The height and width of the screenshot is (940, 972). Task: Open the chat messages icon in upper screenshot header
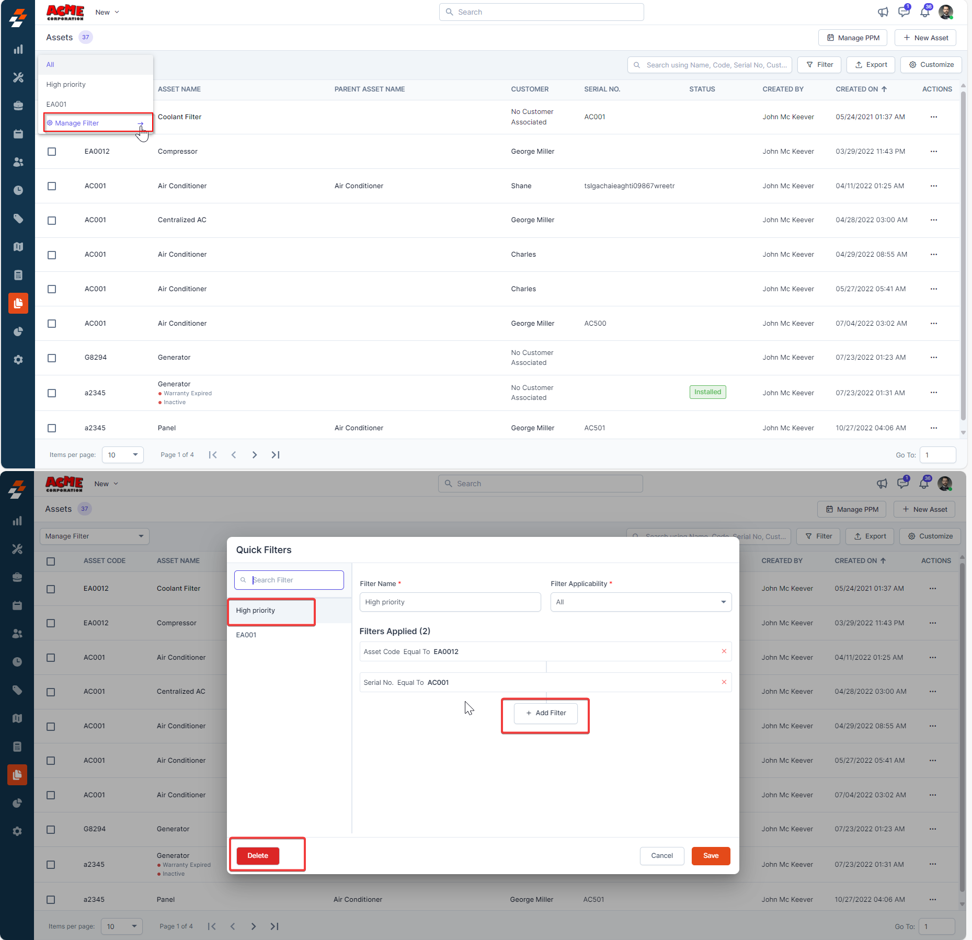pos(904,12)
